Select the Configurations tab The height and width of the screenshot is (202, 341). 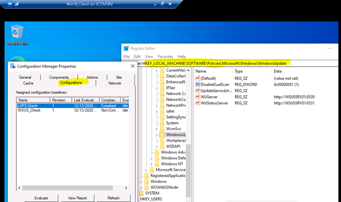pos(71,83)
